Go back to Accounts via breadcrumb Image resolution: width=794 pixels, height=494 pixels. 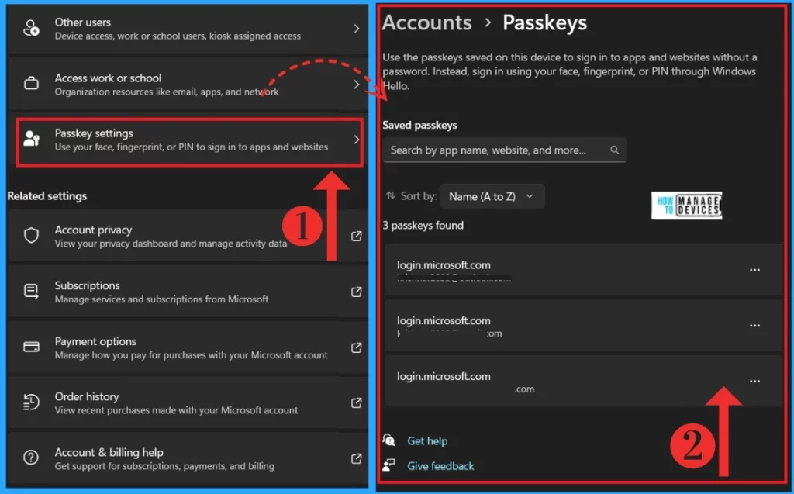[x=427, y=22]
